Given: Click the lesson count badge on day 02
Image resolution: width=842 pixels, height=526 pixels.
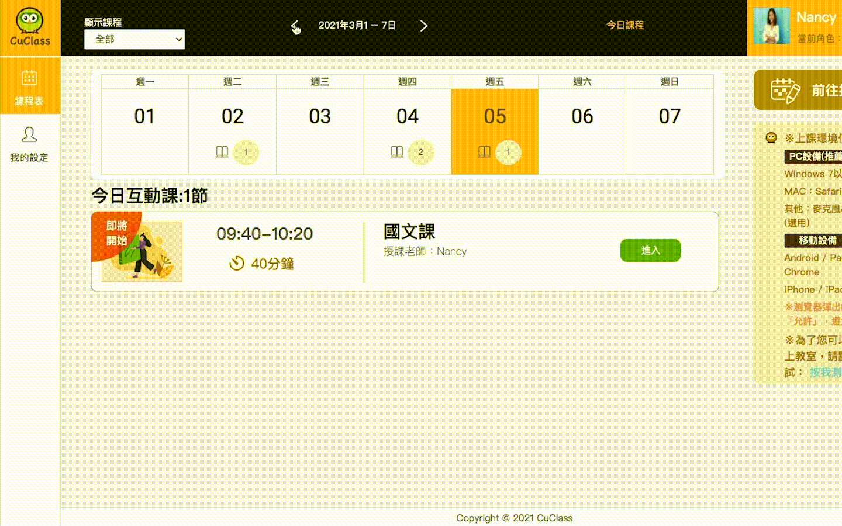Looking at the screenshot, I should 246,152.
